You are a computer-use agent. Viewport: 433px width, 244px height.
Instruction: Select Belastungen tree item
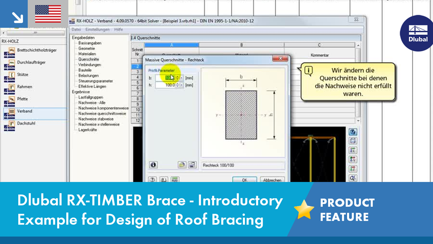pos(88,75)
